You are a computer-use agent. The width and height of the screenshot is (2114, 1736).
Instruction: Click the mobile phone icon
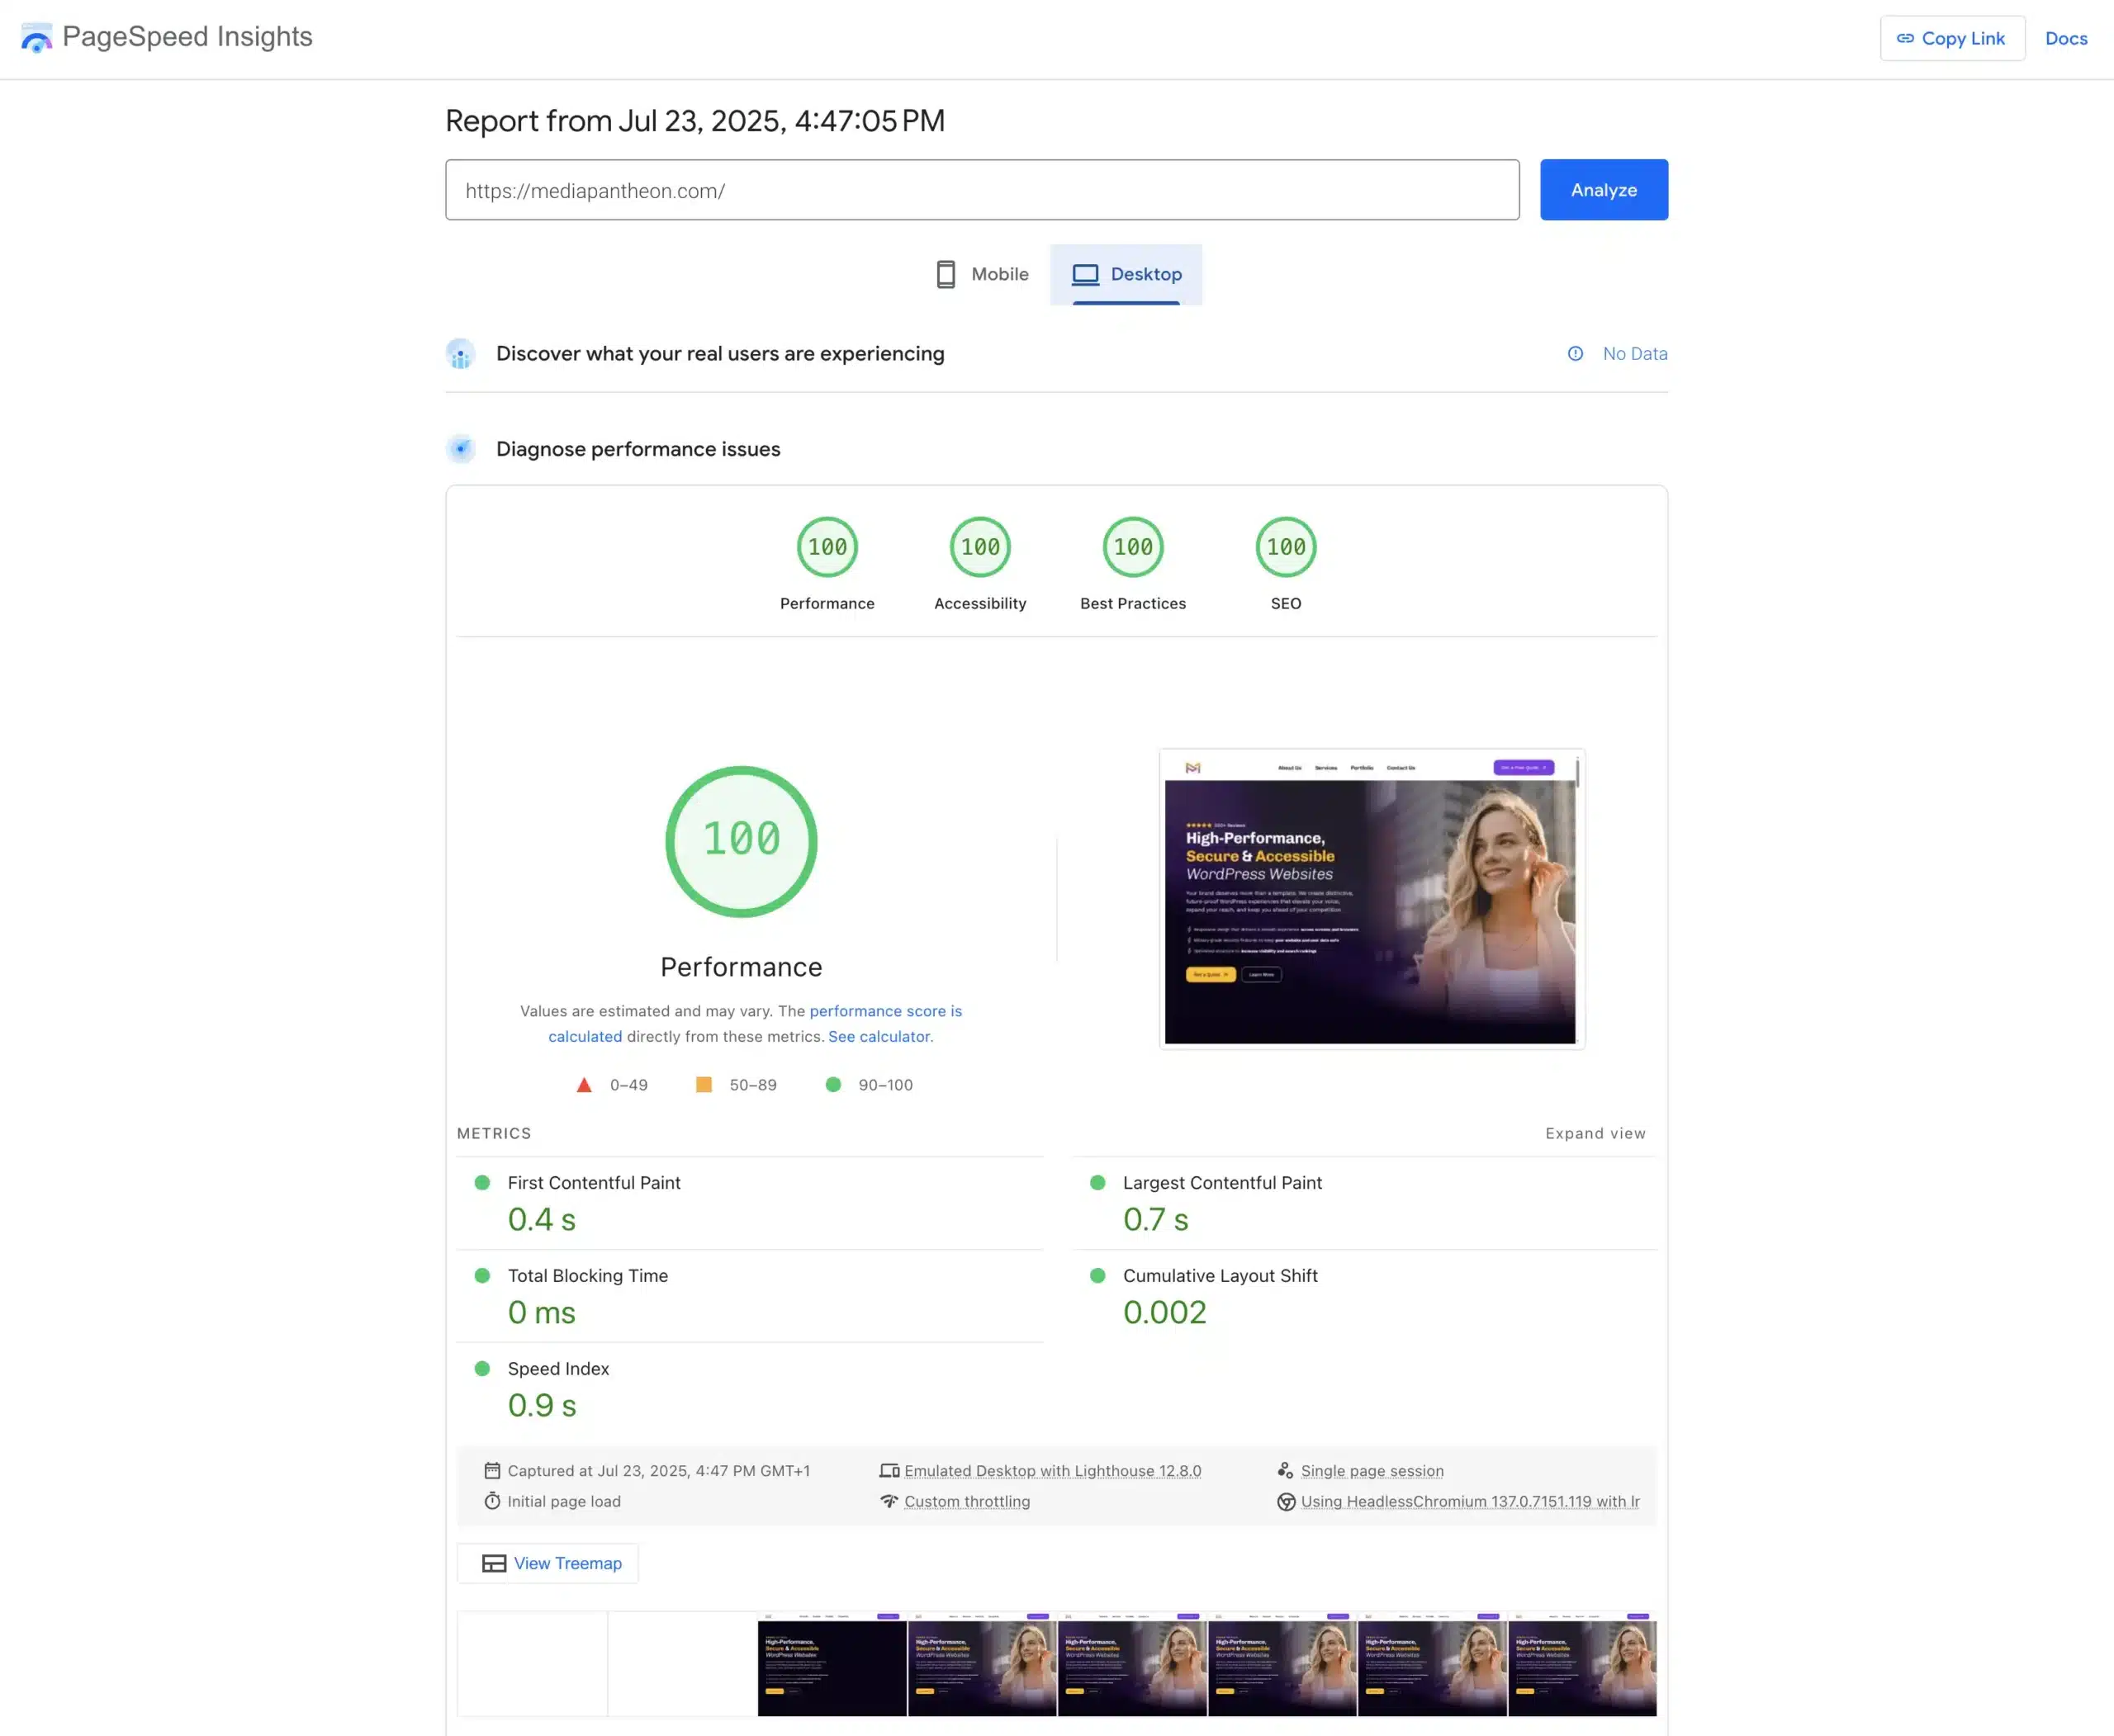[x=946, y=274]
